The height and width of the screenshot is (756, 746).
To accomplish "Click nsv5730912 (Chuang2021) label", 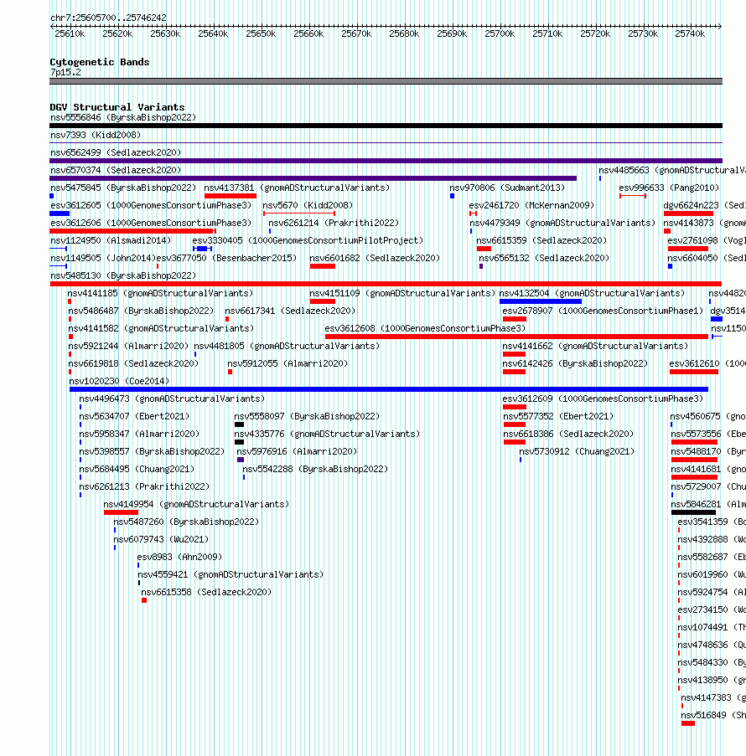I will coord(577,452).
